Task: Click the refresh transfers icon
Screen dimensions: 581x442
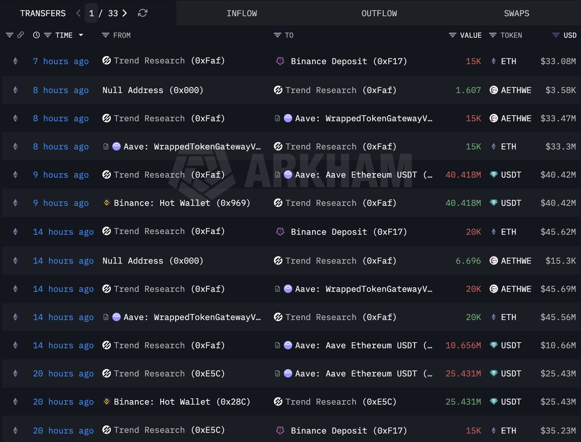Action: [x=142, y=13]
